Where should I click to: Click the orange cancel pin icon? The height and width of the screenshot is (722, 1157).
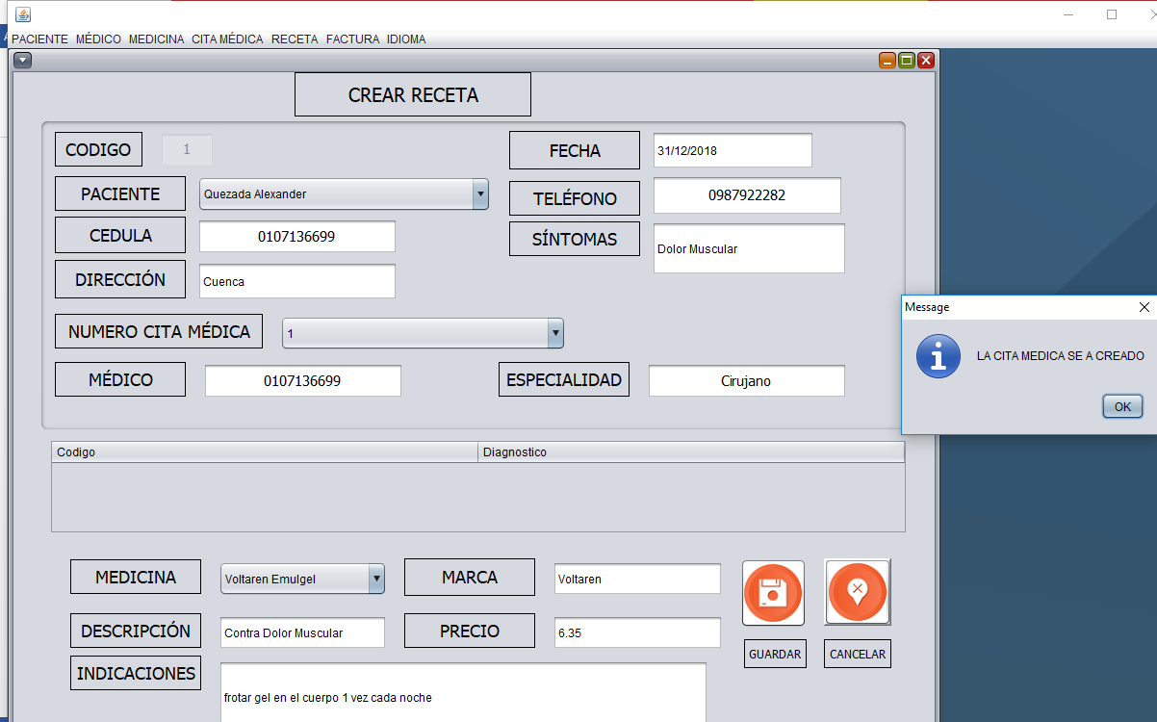point(858,591)
